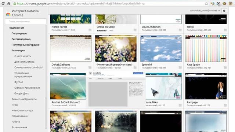
Task: Expand the burunduki_show@ukr.net account dropdown
Action: pyautogui.click(x=205, y=11)
